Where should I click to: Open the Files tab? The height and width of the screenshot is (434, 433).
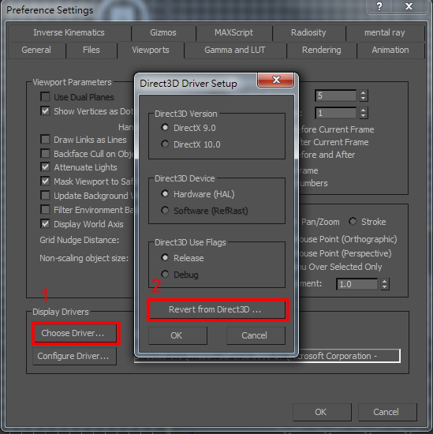click(x=91, y=50)
